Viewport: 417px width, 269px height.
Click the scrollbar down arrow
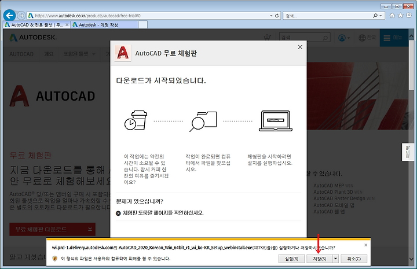[411, 259]
